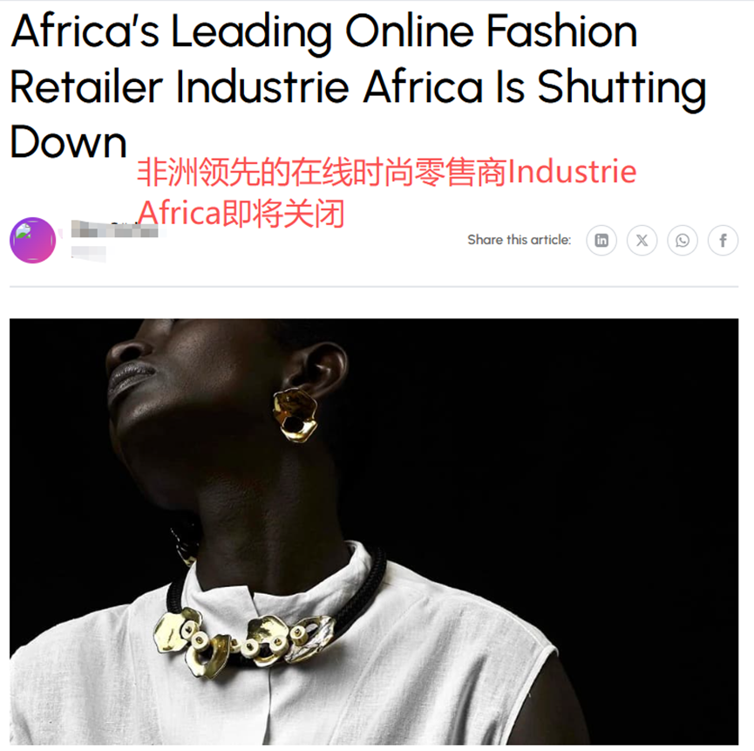Viewport: 754px width, 751px height.
Task: Click the blurred date under author name
Action: point(89,253)
